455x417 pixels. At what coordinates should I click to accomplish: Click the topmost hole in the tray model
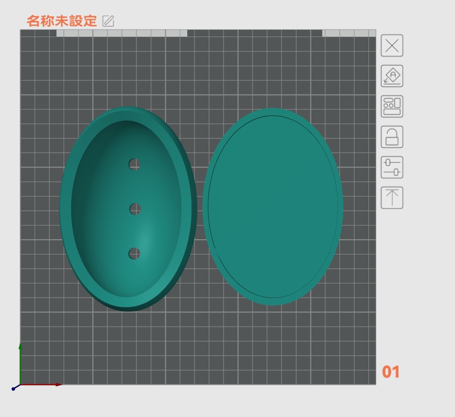pyautogui.click(x=133, y=164)
